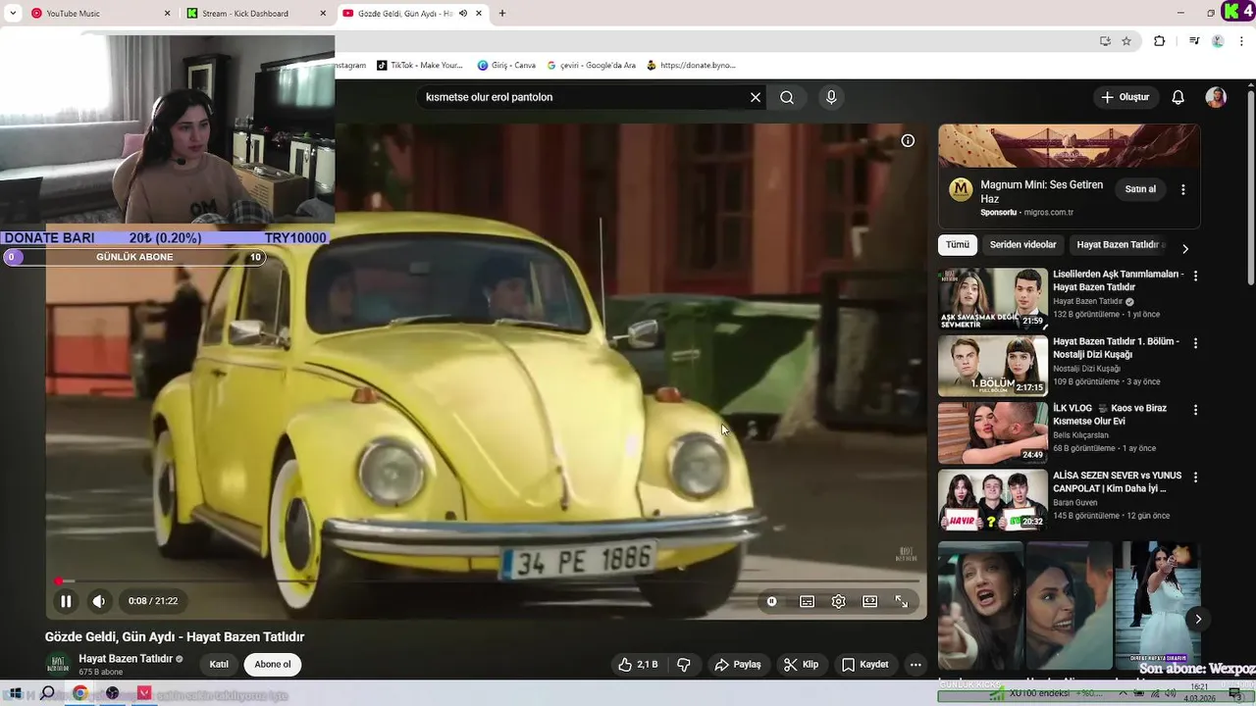Advance the Shorts shelf with the next arrow

tap(1197, 619)
